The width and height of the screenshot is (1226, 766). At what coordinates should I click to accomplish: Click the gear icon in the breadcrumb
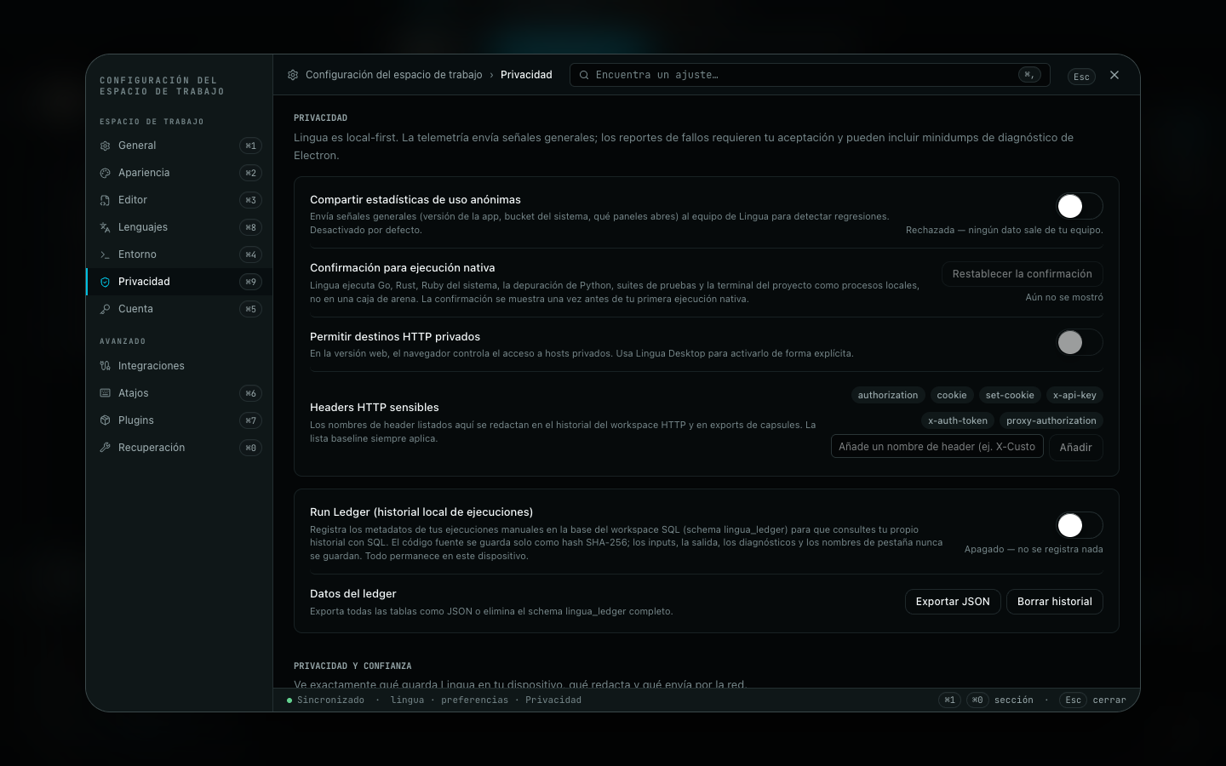coord(293,75)
